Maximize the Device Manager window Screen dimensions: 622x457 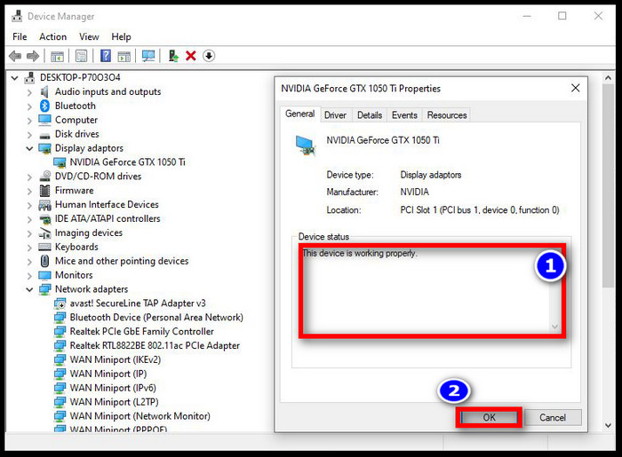(562, 16)
